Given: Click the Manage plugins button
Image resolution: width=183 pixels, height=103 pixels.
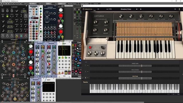Looking at the screenshot, I should click(x=72, y=4).
